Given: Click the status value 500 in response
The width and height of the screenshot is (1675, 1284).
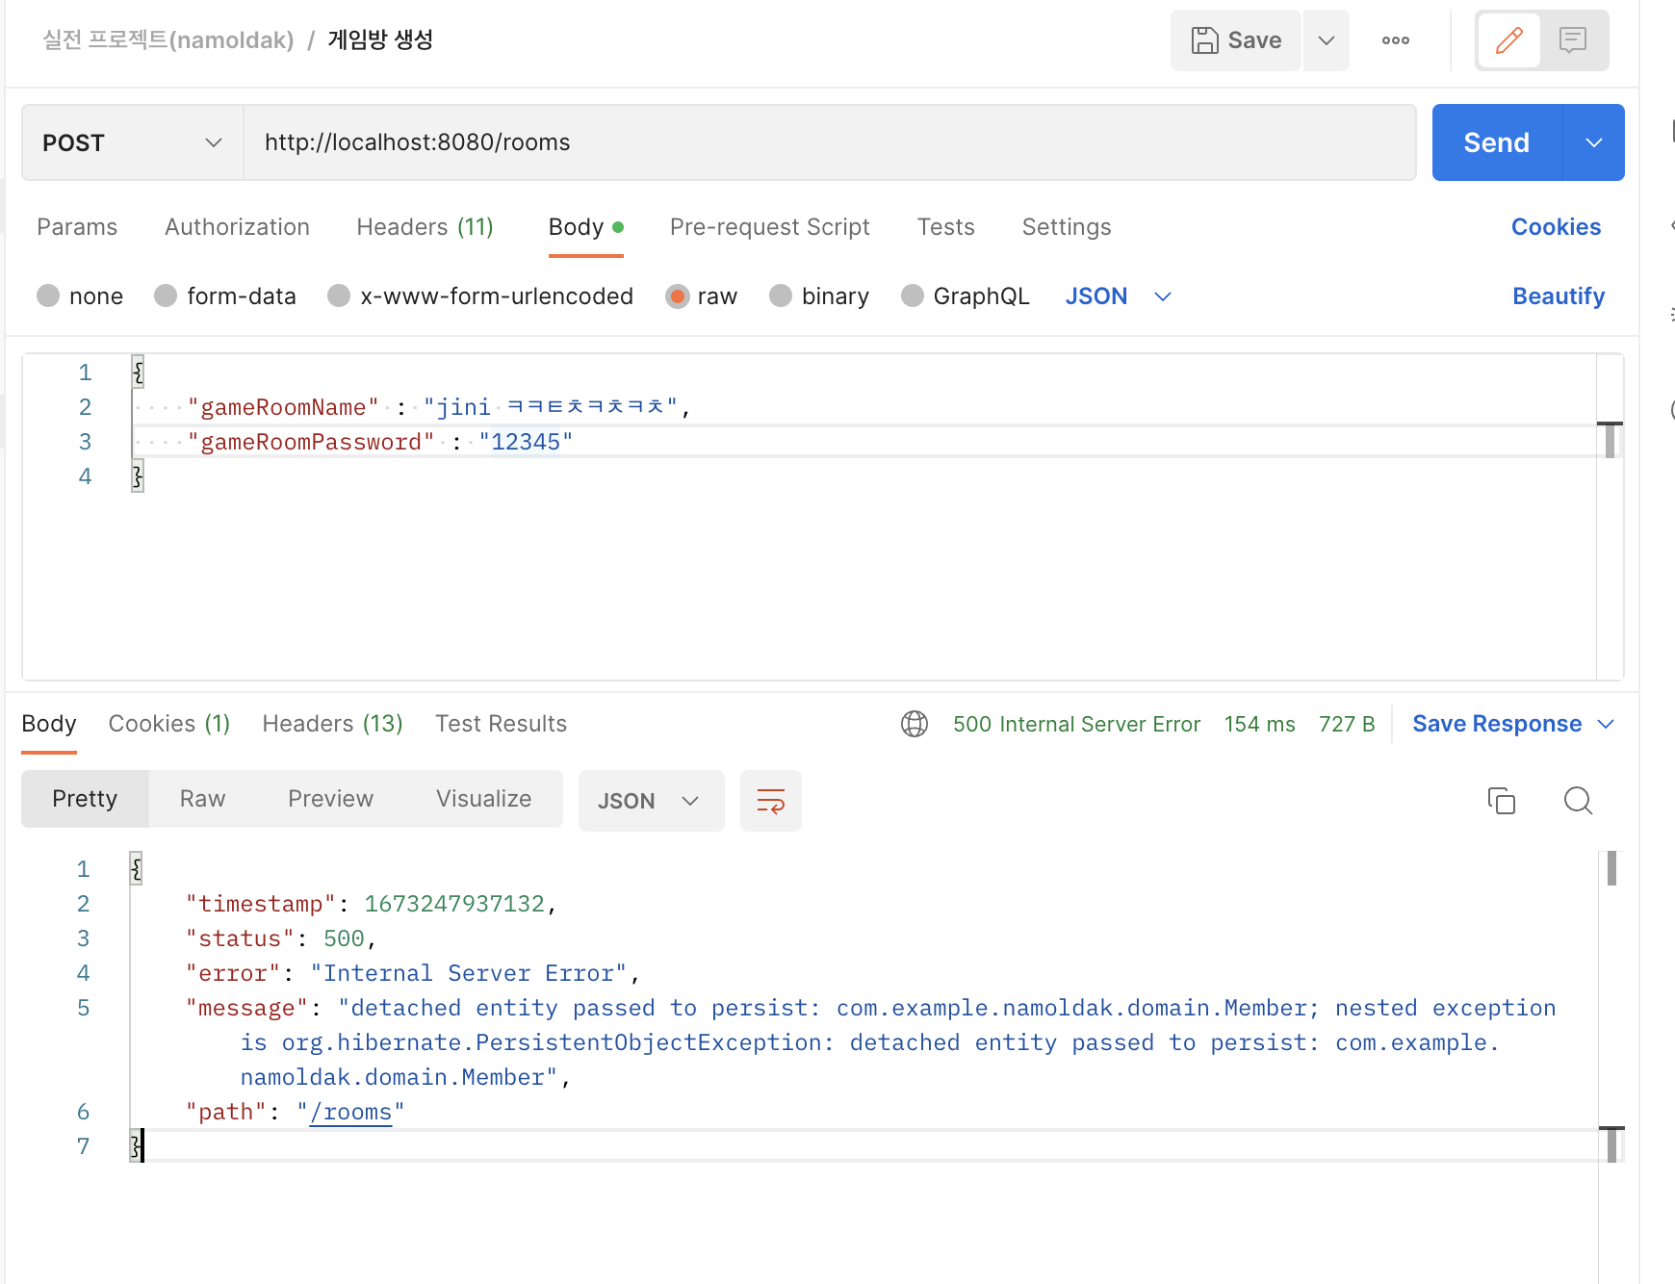Looking at the screenshot, I should (344, 938).
